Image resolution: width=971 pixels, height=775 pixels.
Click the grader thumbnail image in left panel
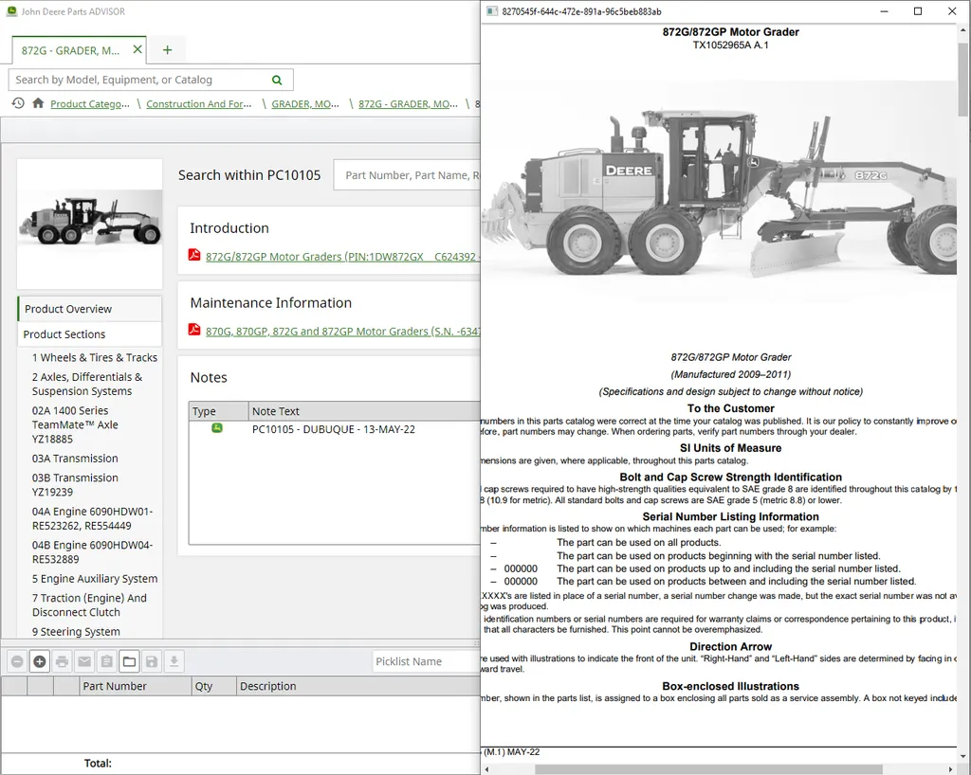click(90, 224)
